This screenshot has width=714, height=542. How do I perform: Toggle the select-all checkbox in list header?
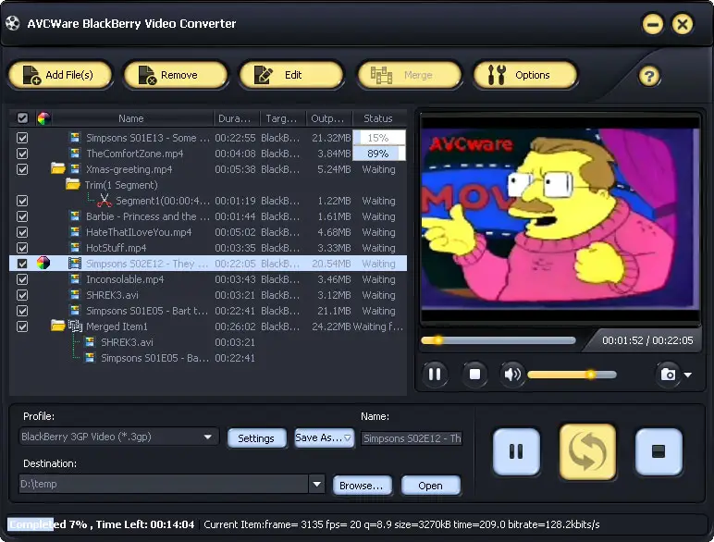(x=22, y=118)
